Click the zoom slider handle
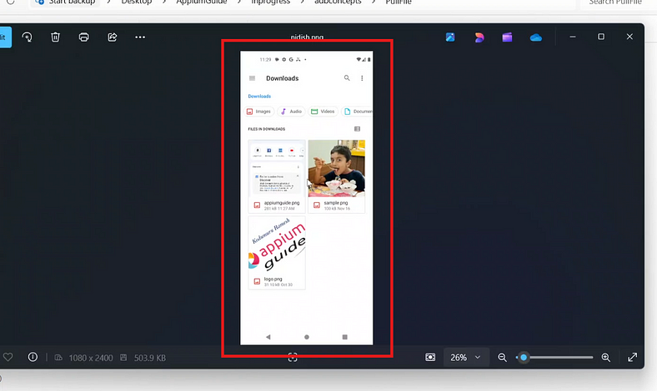Viewport: 657px width, 391px height. pos(524,358)
